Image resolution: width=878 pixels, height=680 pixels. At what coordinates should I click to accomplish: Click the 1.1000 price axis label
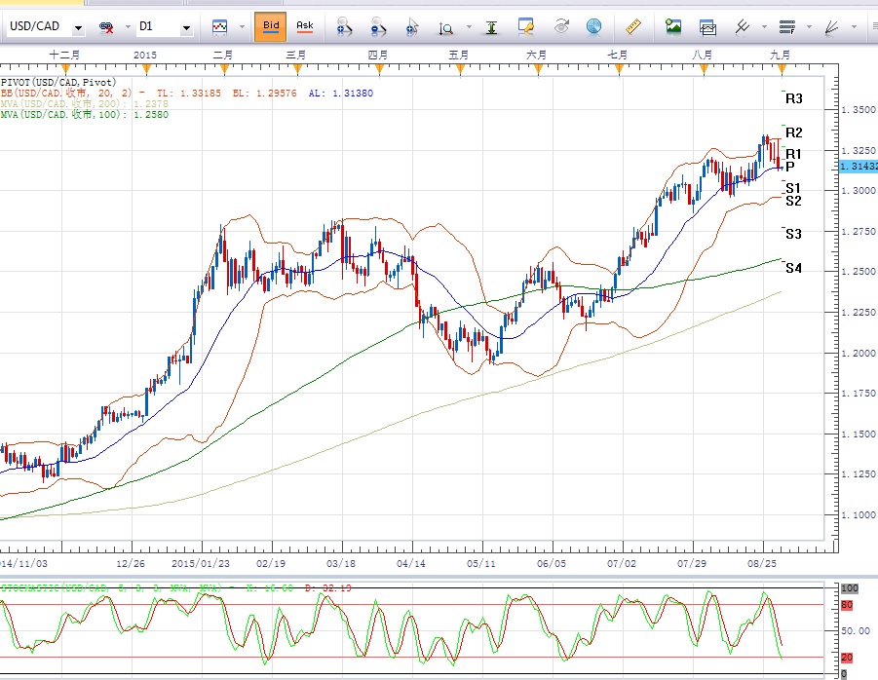pos(859,515)
